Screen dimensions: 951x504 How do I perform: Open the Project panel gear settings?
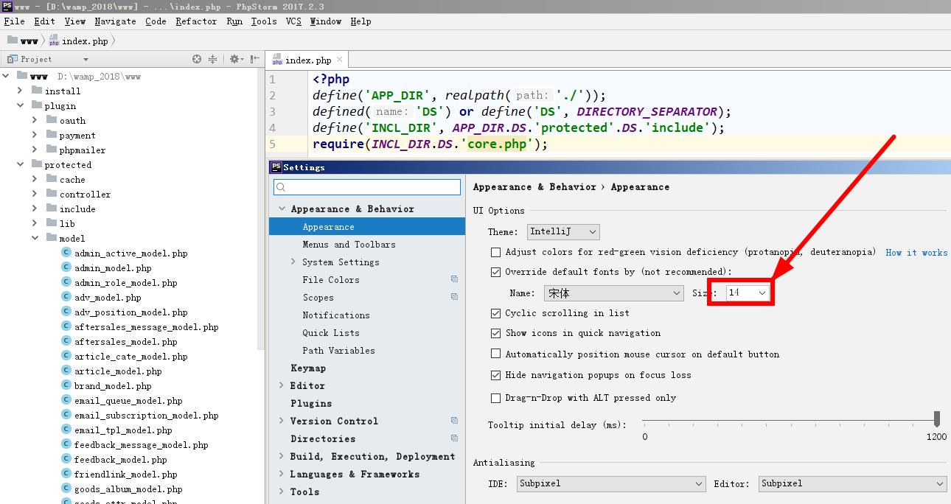pyautogui.click(x=235, y=59)
